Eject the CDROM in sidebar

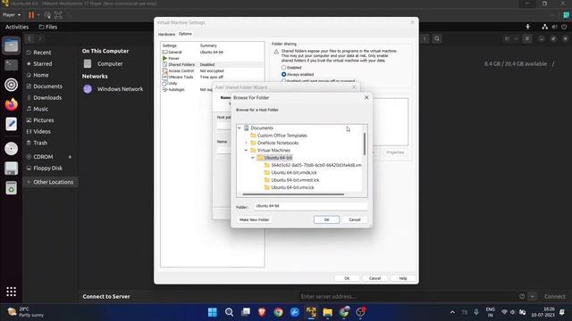coord(70,157)
